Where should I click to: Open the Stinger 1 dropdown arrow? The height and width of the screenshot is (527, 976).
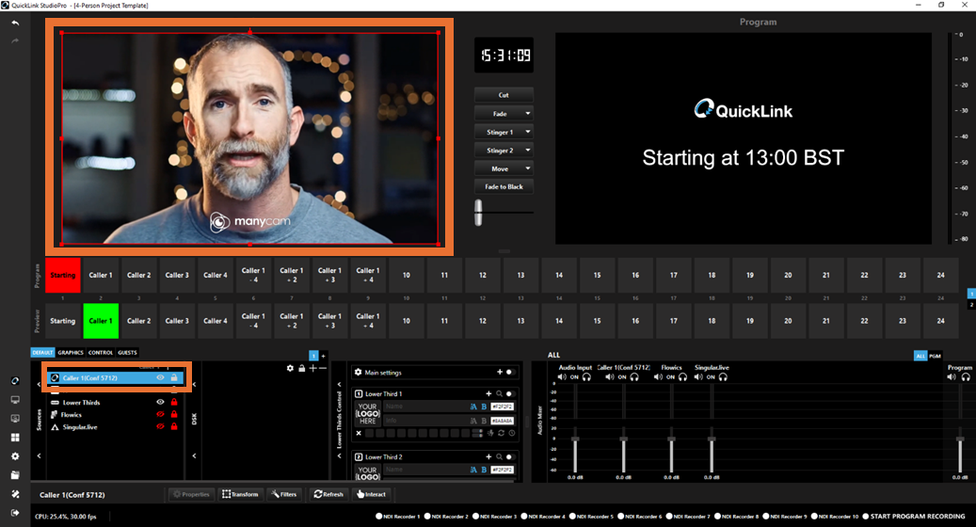528,132
